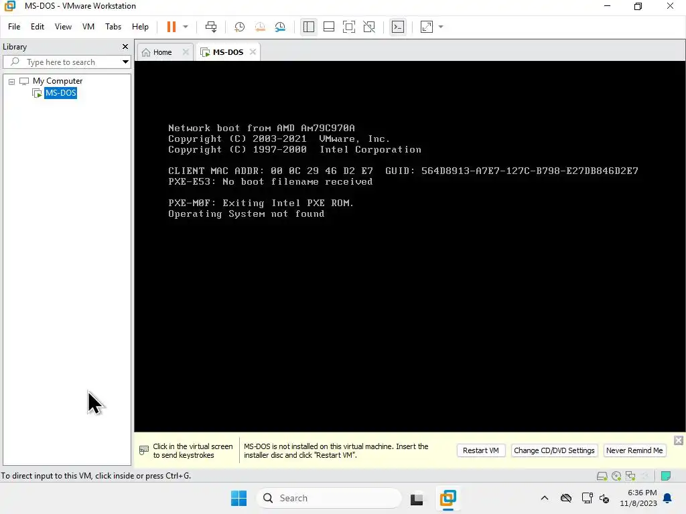Open the stretch guest dropdown arrow
The image size is (686, 514).
pyautogui.click(x=441, y=27)
